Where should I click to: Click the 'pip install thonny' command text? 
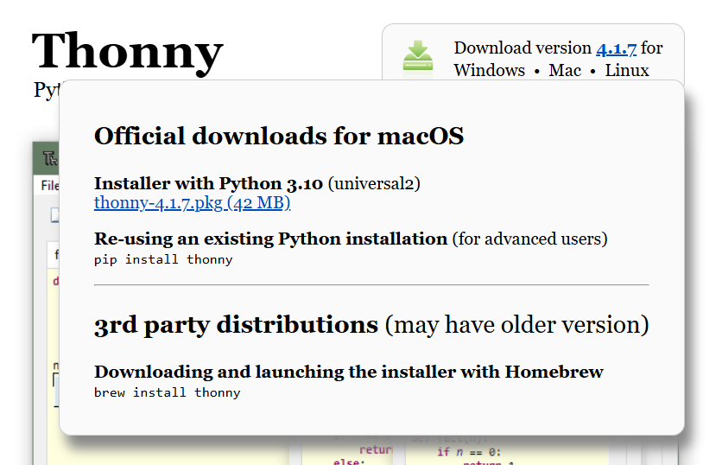(163, 260)
